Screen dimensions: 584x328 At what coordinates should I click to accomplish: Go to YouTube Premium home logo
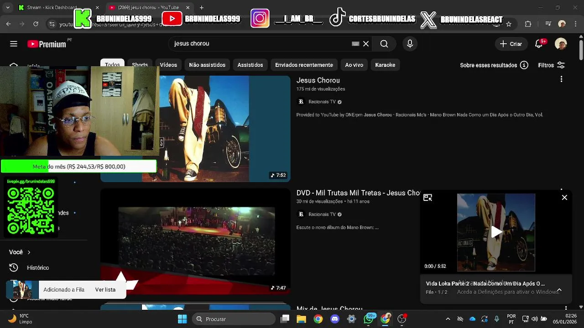point(47,44)
